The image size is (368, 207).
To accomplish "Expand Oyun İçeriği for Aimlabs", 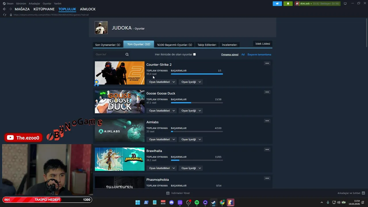I will pyautogui.click(x=191, y=139).
